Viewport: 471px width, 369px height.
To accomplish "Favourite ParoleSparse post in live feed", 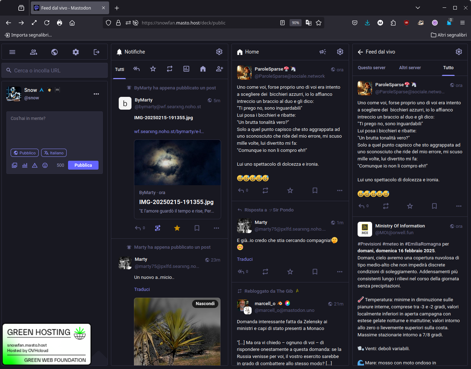I will coord(410,206).
